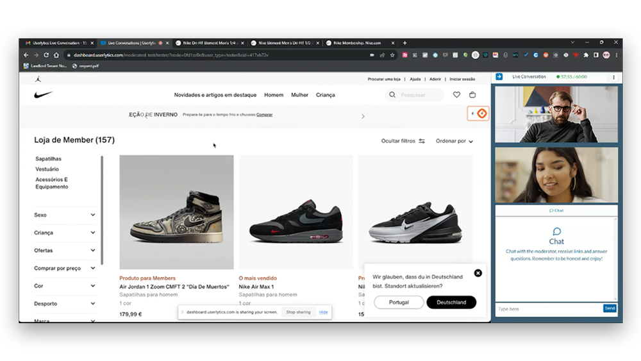Click the Comprar link in banner
The width and height of the screenshot is (641, 361).
click(x=265, y=115)
